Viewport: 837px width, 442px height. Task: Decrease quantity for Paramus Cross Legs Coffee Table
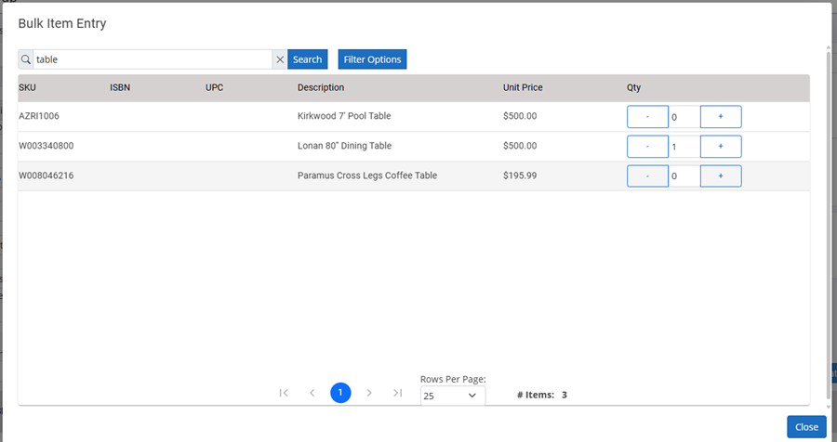647,175
